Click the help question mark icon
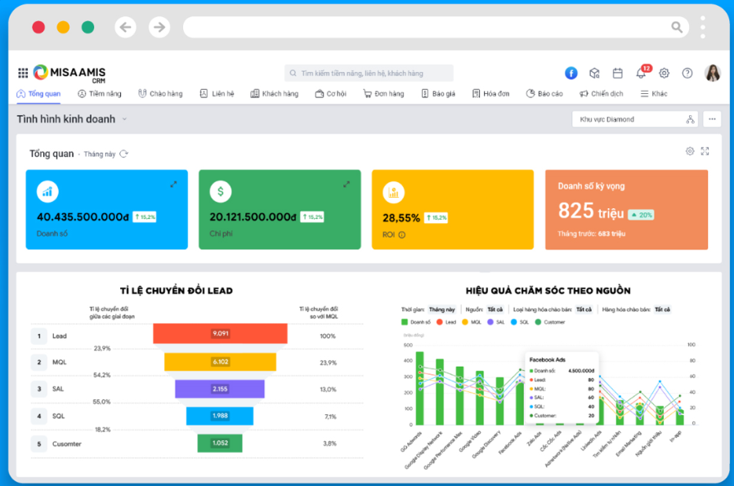This screenshot has width=734, height=486. pos(687,74)
